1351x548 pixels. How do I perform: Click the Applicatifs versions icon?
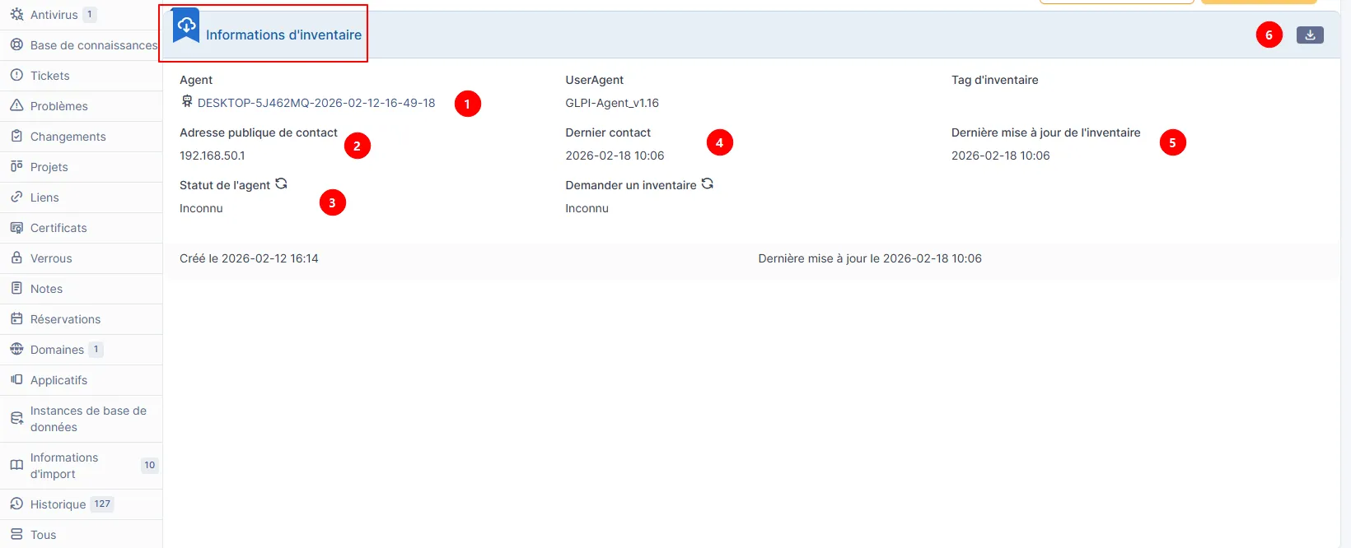(x=16, y=380)
